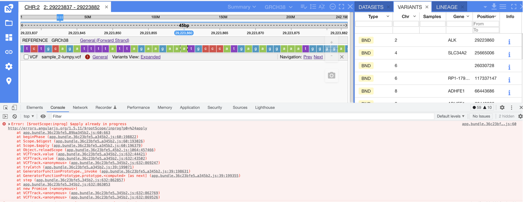Open the layout dashboard icon in sidebar

9,37
